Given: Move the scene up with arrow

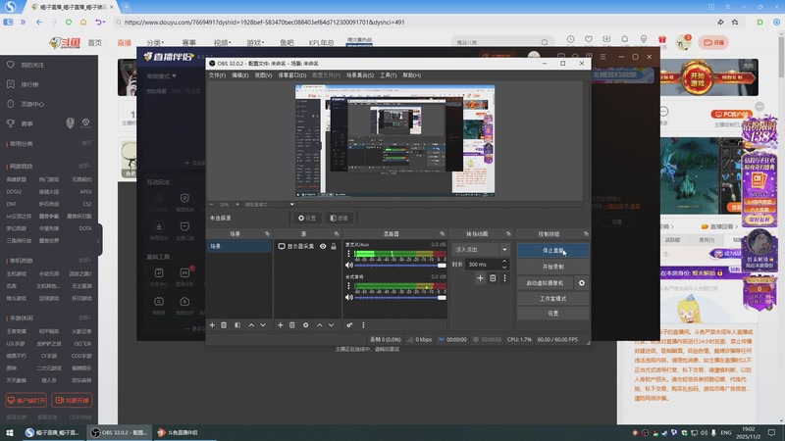Looking at the screenshot, I should tap(251, 325).
